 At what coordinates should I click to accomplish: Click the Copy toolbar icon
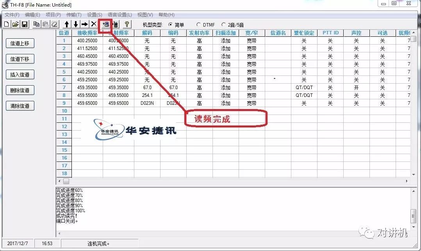click(36, 24)
